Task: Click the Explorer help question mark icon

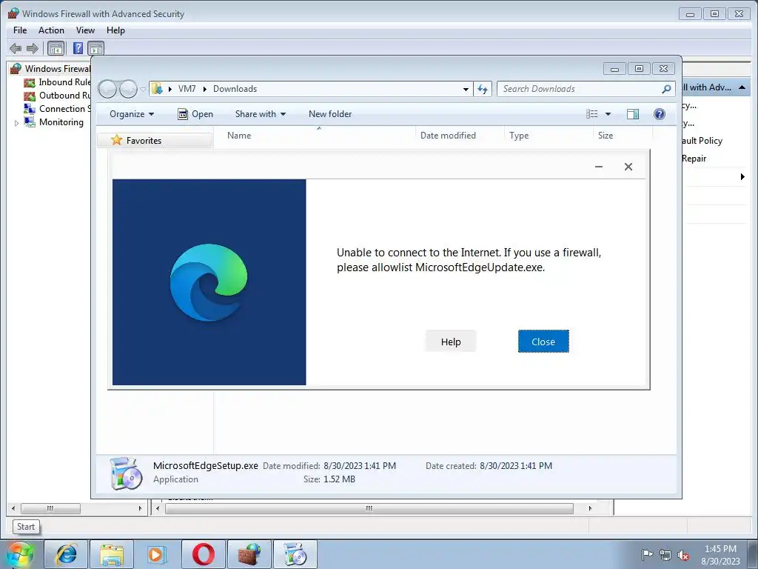Action: coord(660,114)
